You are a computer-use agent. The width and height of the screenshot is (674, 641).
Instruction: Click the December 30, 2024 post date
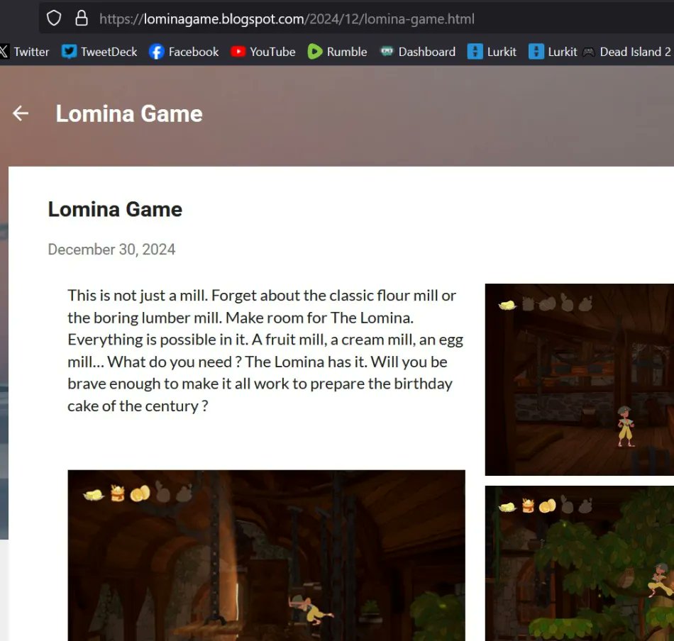pyautogui.click(x=112, y=249)
